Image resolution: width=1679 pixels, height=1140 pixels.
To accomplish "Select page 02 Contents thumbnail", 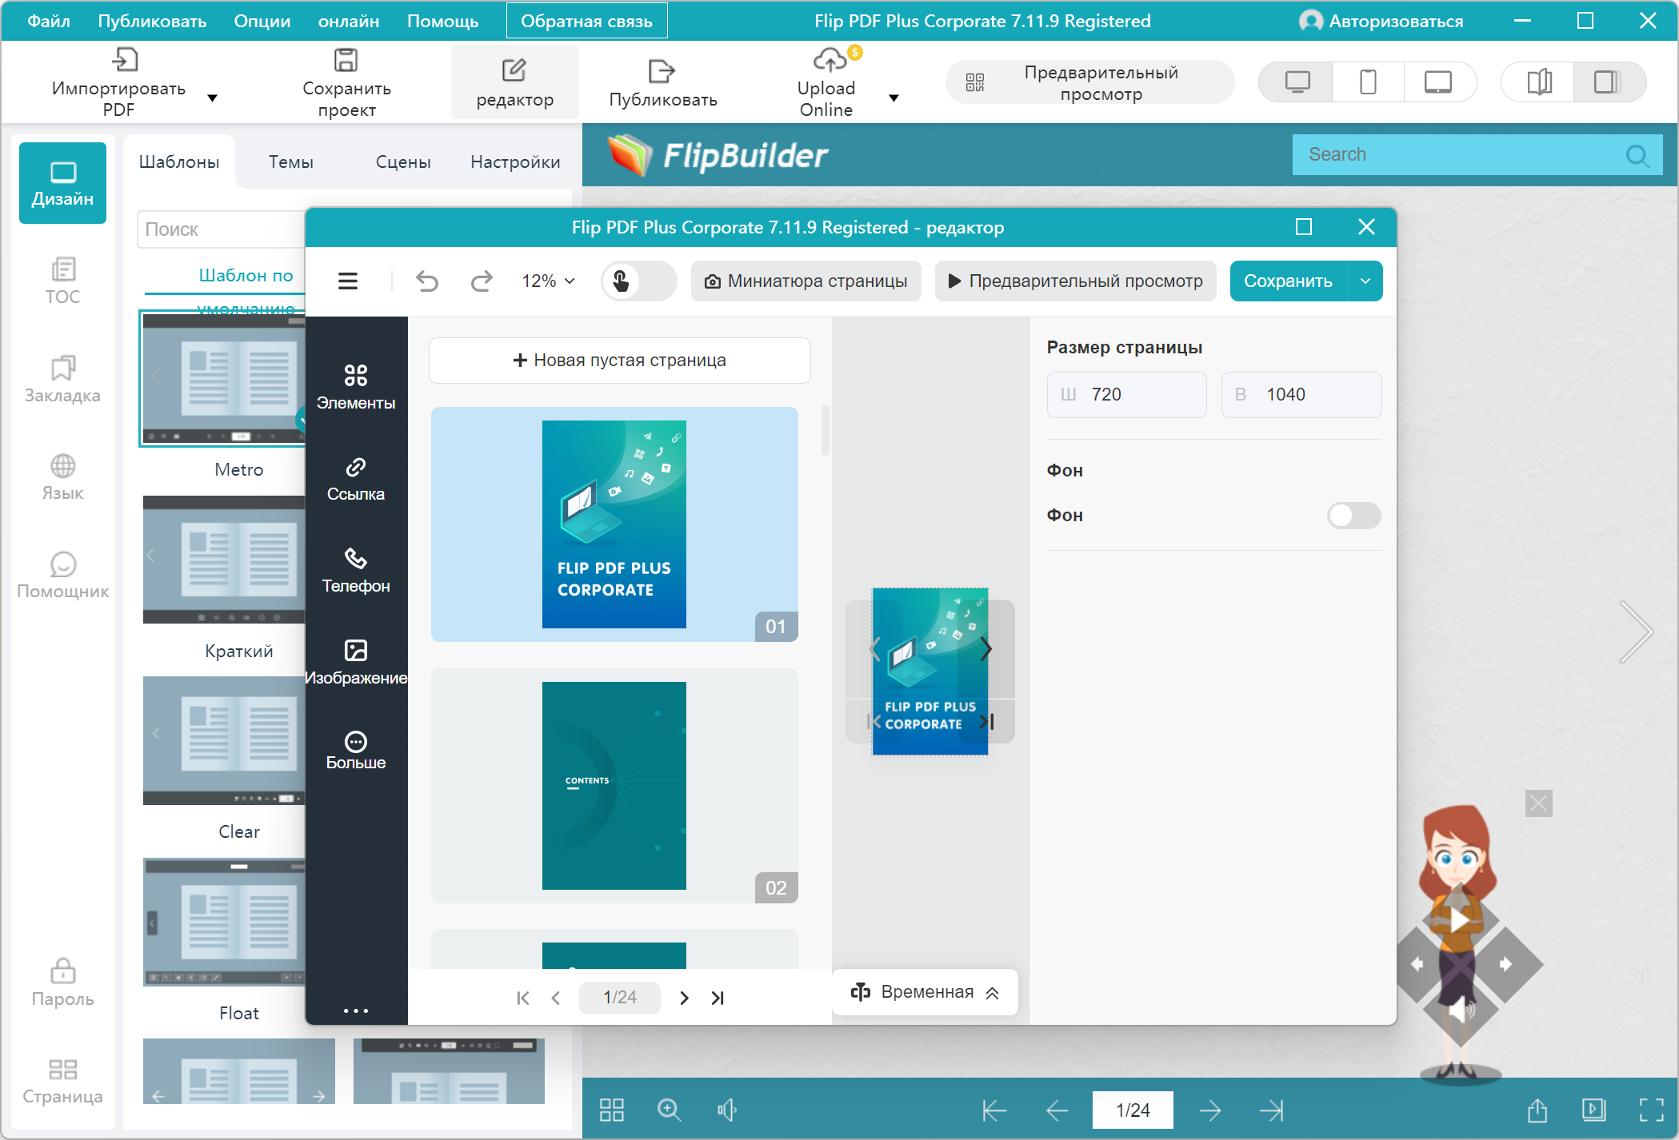I will coord(614,786).
